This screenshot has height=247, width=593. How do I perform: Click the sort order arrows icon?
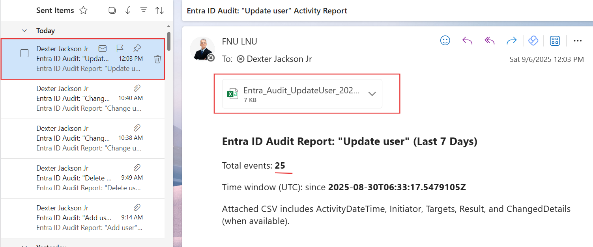159,11
